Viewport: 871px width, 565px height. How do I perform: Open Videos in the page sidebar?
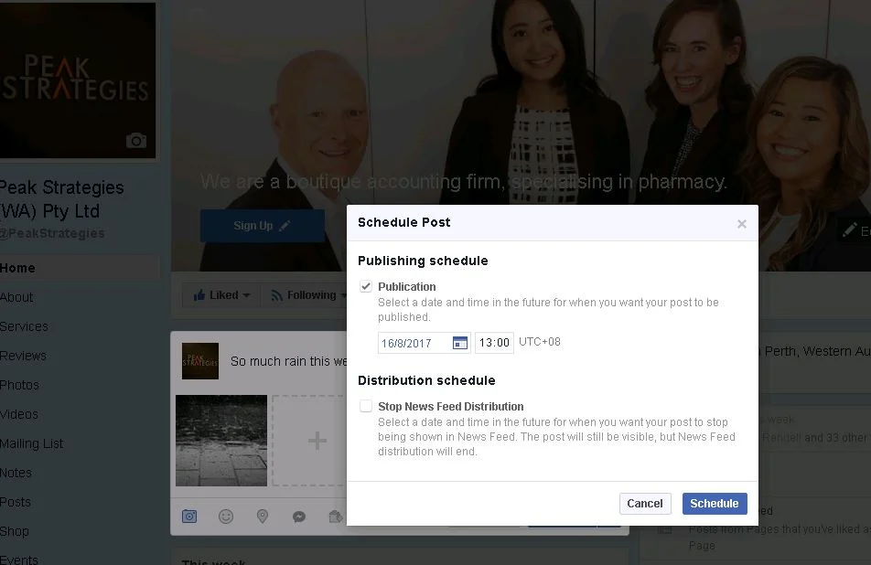pos(19,414)
